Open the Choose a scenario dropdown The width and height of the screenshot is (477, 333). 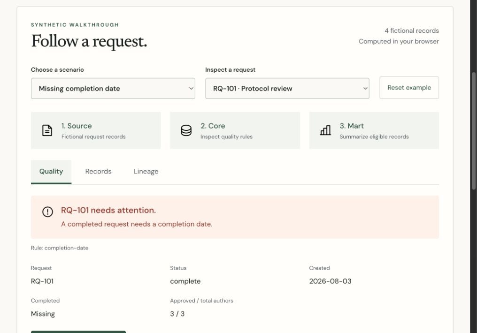pos(113,89)
